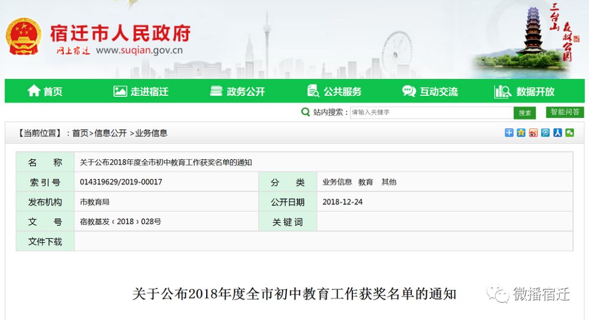The image size is (589, 320).
Task: Click the 业务信息 breadcrumb link
Action: [x=152, y=133]
